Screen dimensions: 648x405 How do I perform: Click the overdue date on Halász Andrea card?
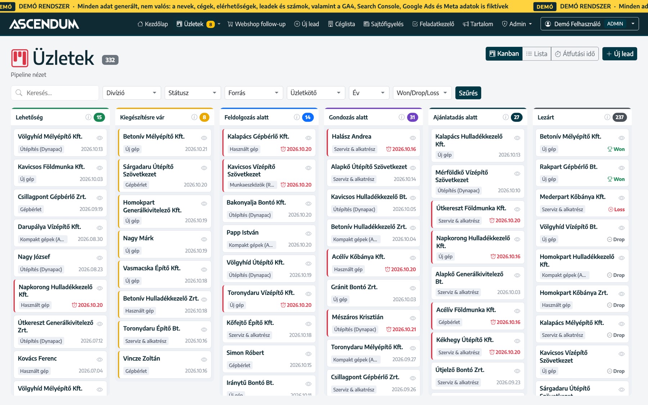pyautogui.click(x=401, y=149)
